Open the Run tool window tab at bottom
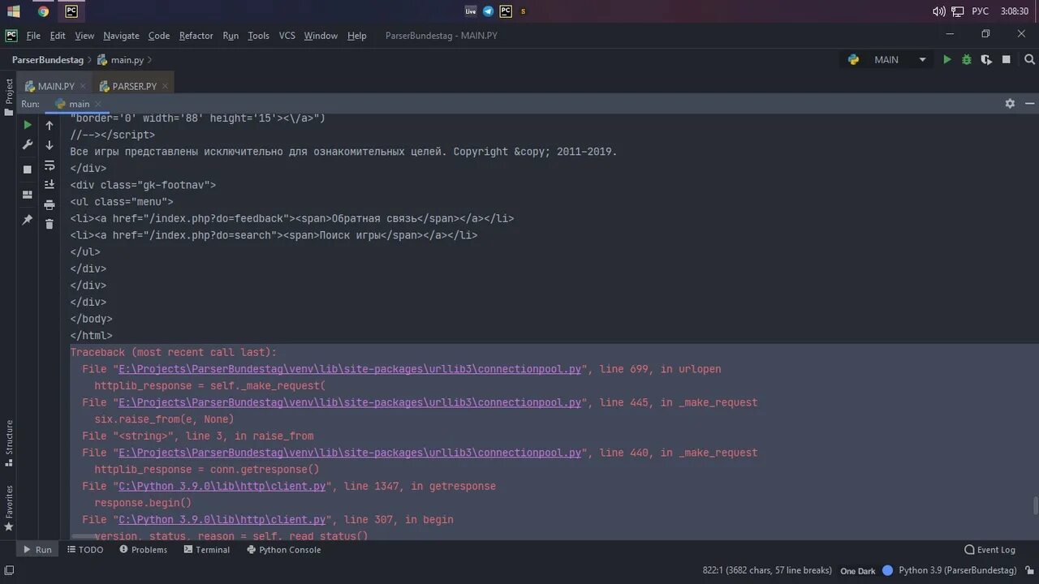Image resolution: width=1039 pixels, height=584 pixels. click(x=37, y=549)
